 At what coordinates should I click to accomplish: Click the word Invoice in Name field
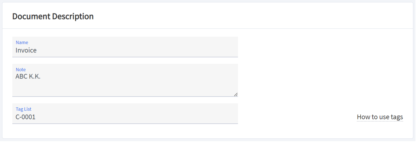point(26,50)
